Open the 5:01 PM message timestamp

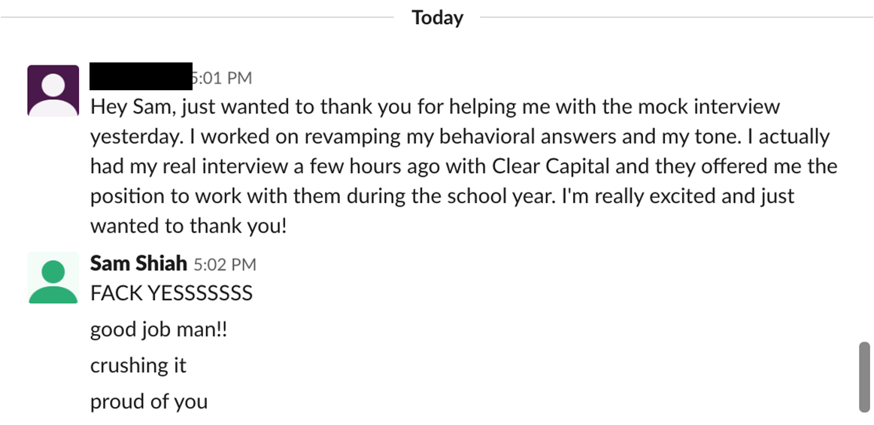[223, 78]
